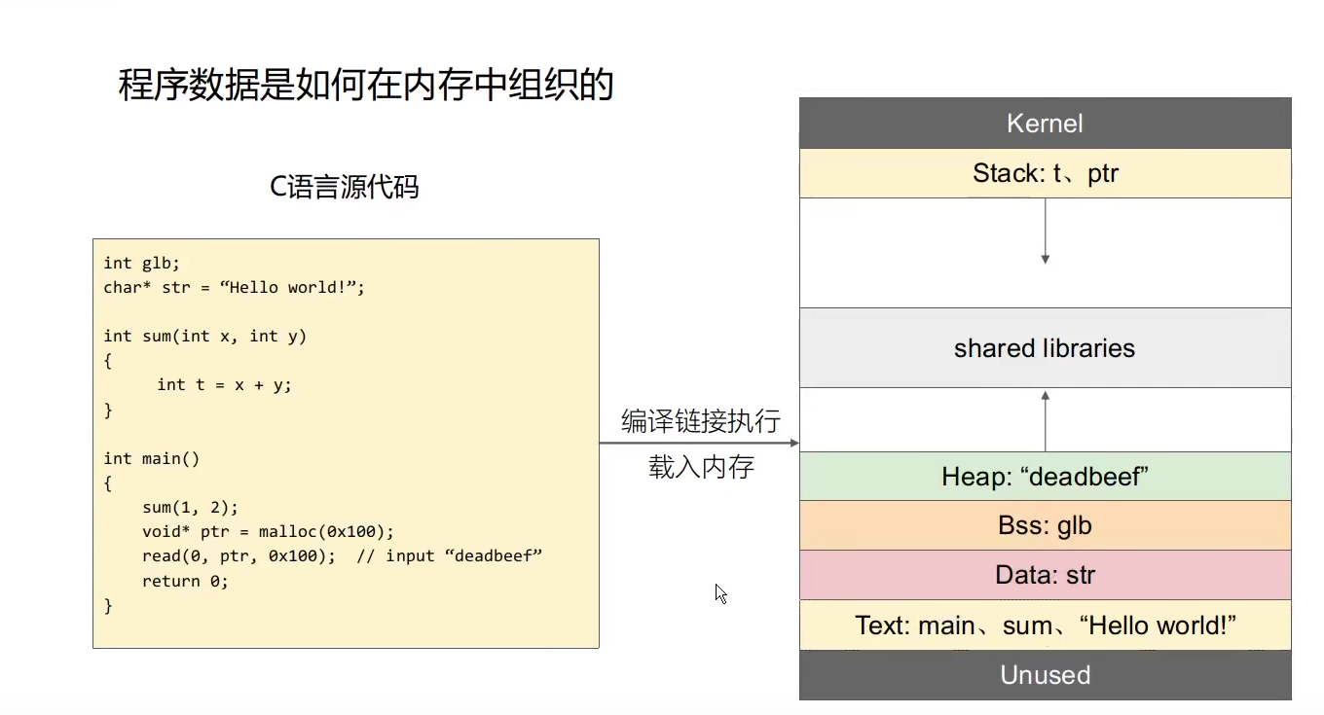Select the Unused memory block

(x=1046, y=675)
